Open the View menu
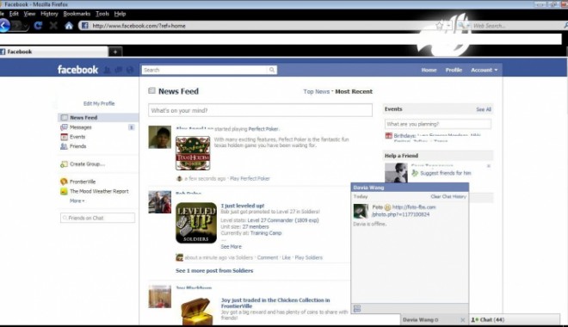The width and height of the screenshot is (568, 327). pos(29,14)
